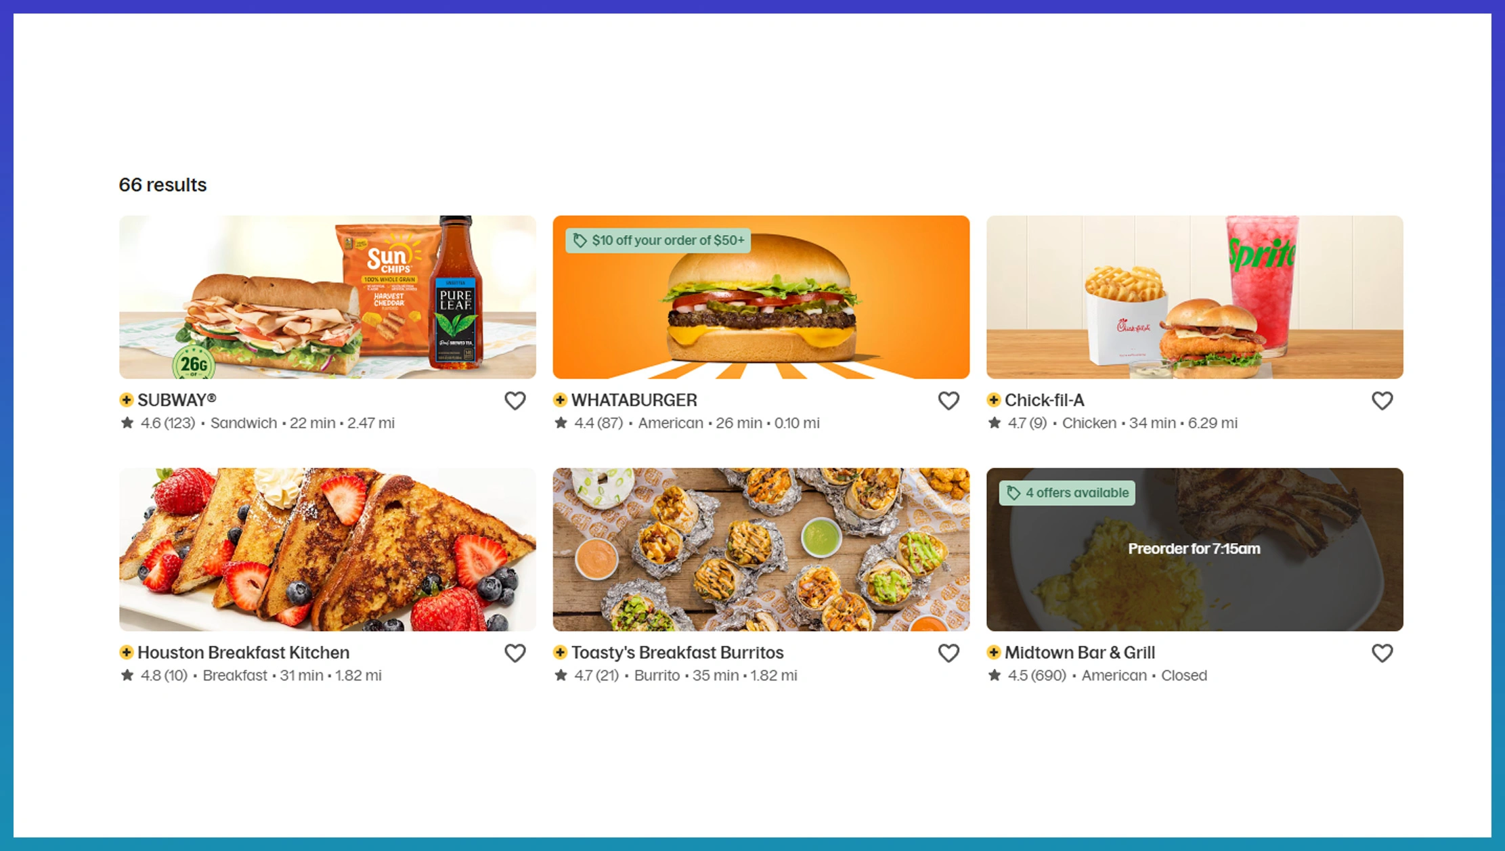Open the French toast photo card

coord(328,550)
